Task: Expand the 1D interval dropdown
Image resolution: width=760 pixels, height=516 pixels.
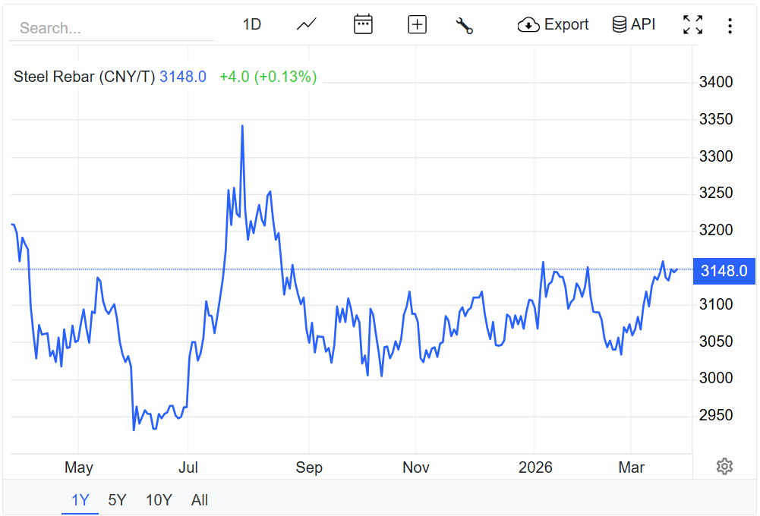Action: (x=252, y=24)
